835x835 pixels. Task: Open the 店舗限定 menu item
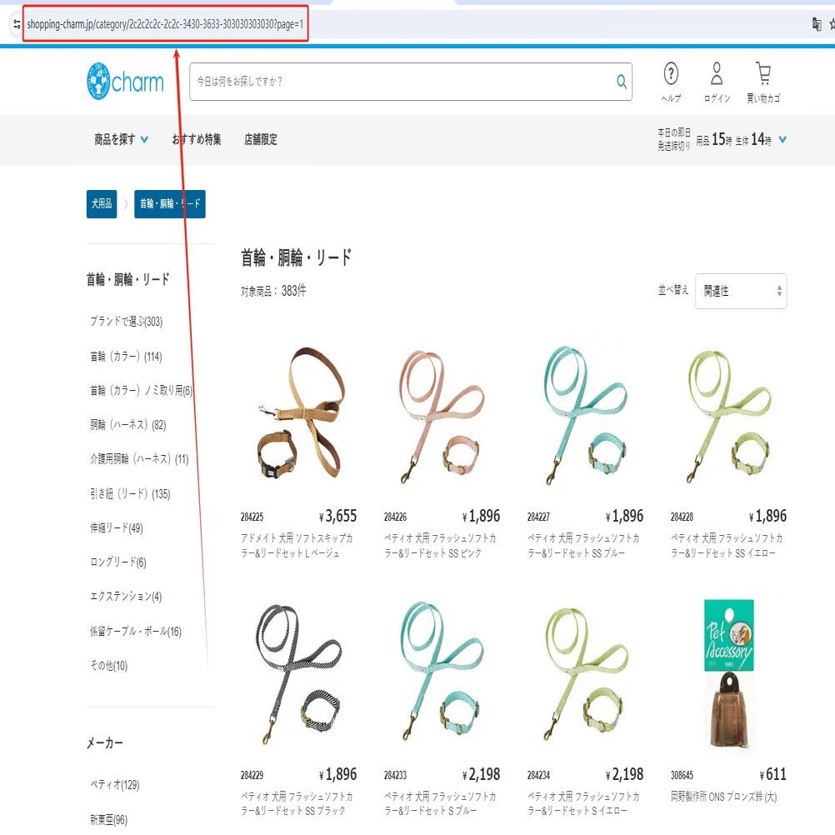[260, 139]
